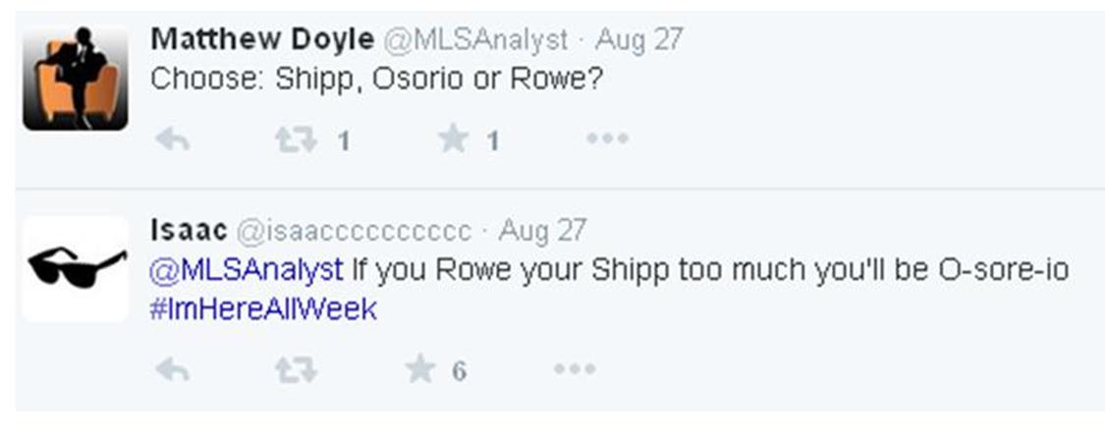
Task: Open Isaac's profile name link
Action: 189,231
